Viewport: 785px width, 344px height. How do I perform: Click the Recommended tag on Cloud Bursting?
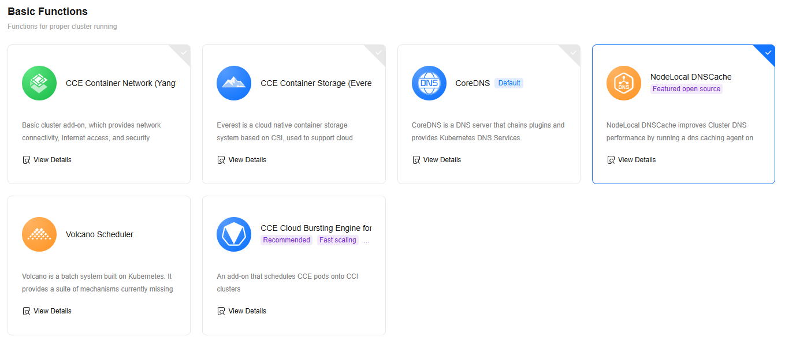[x=287, y=240]
